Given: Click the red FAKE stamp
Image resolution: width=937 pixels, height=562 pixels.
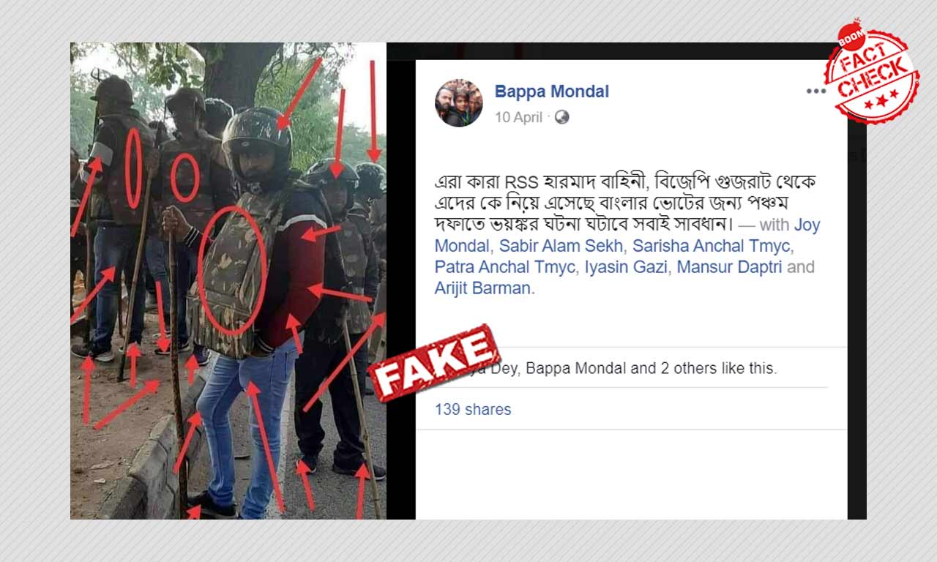Looking at the screenshot, I should coord(433,363).
